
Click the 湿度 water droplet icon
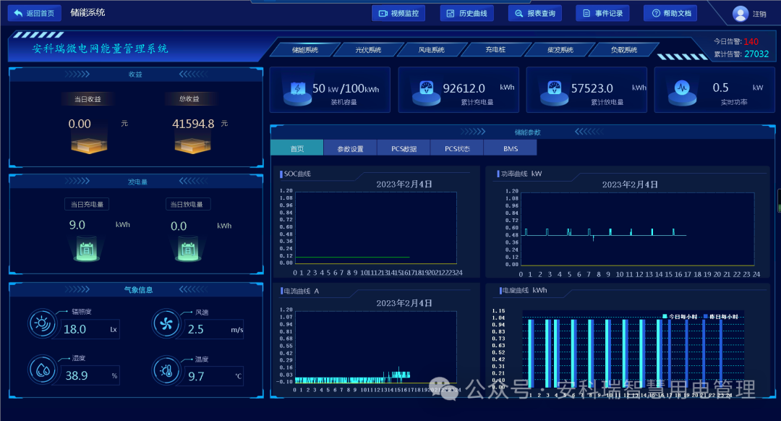click(x=42, y=369)
